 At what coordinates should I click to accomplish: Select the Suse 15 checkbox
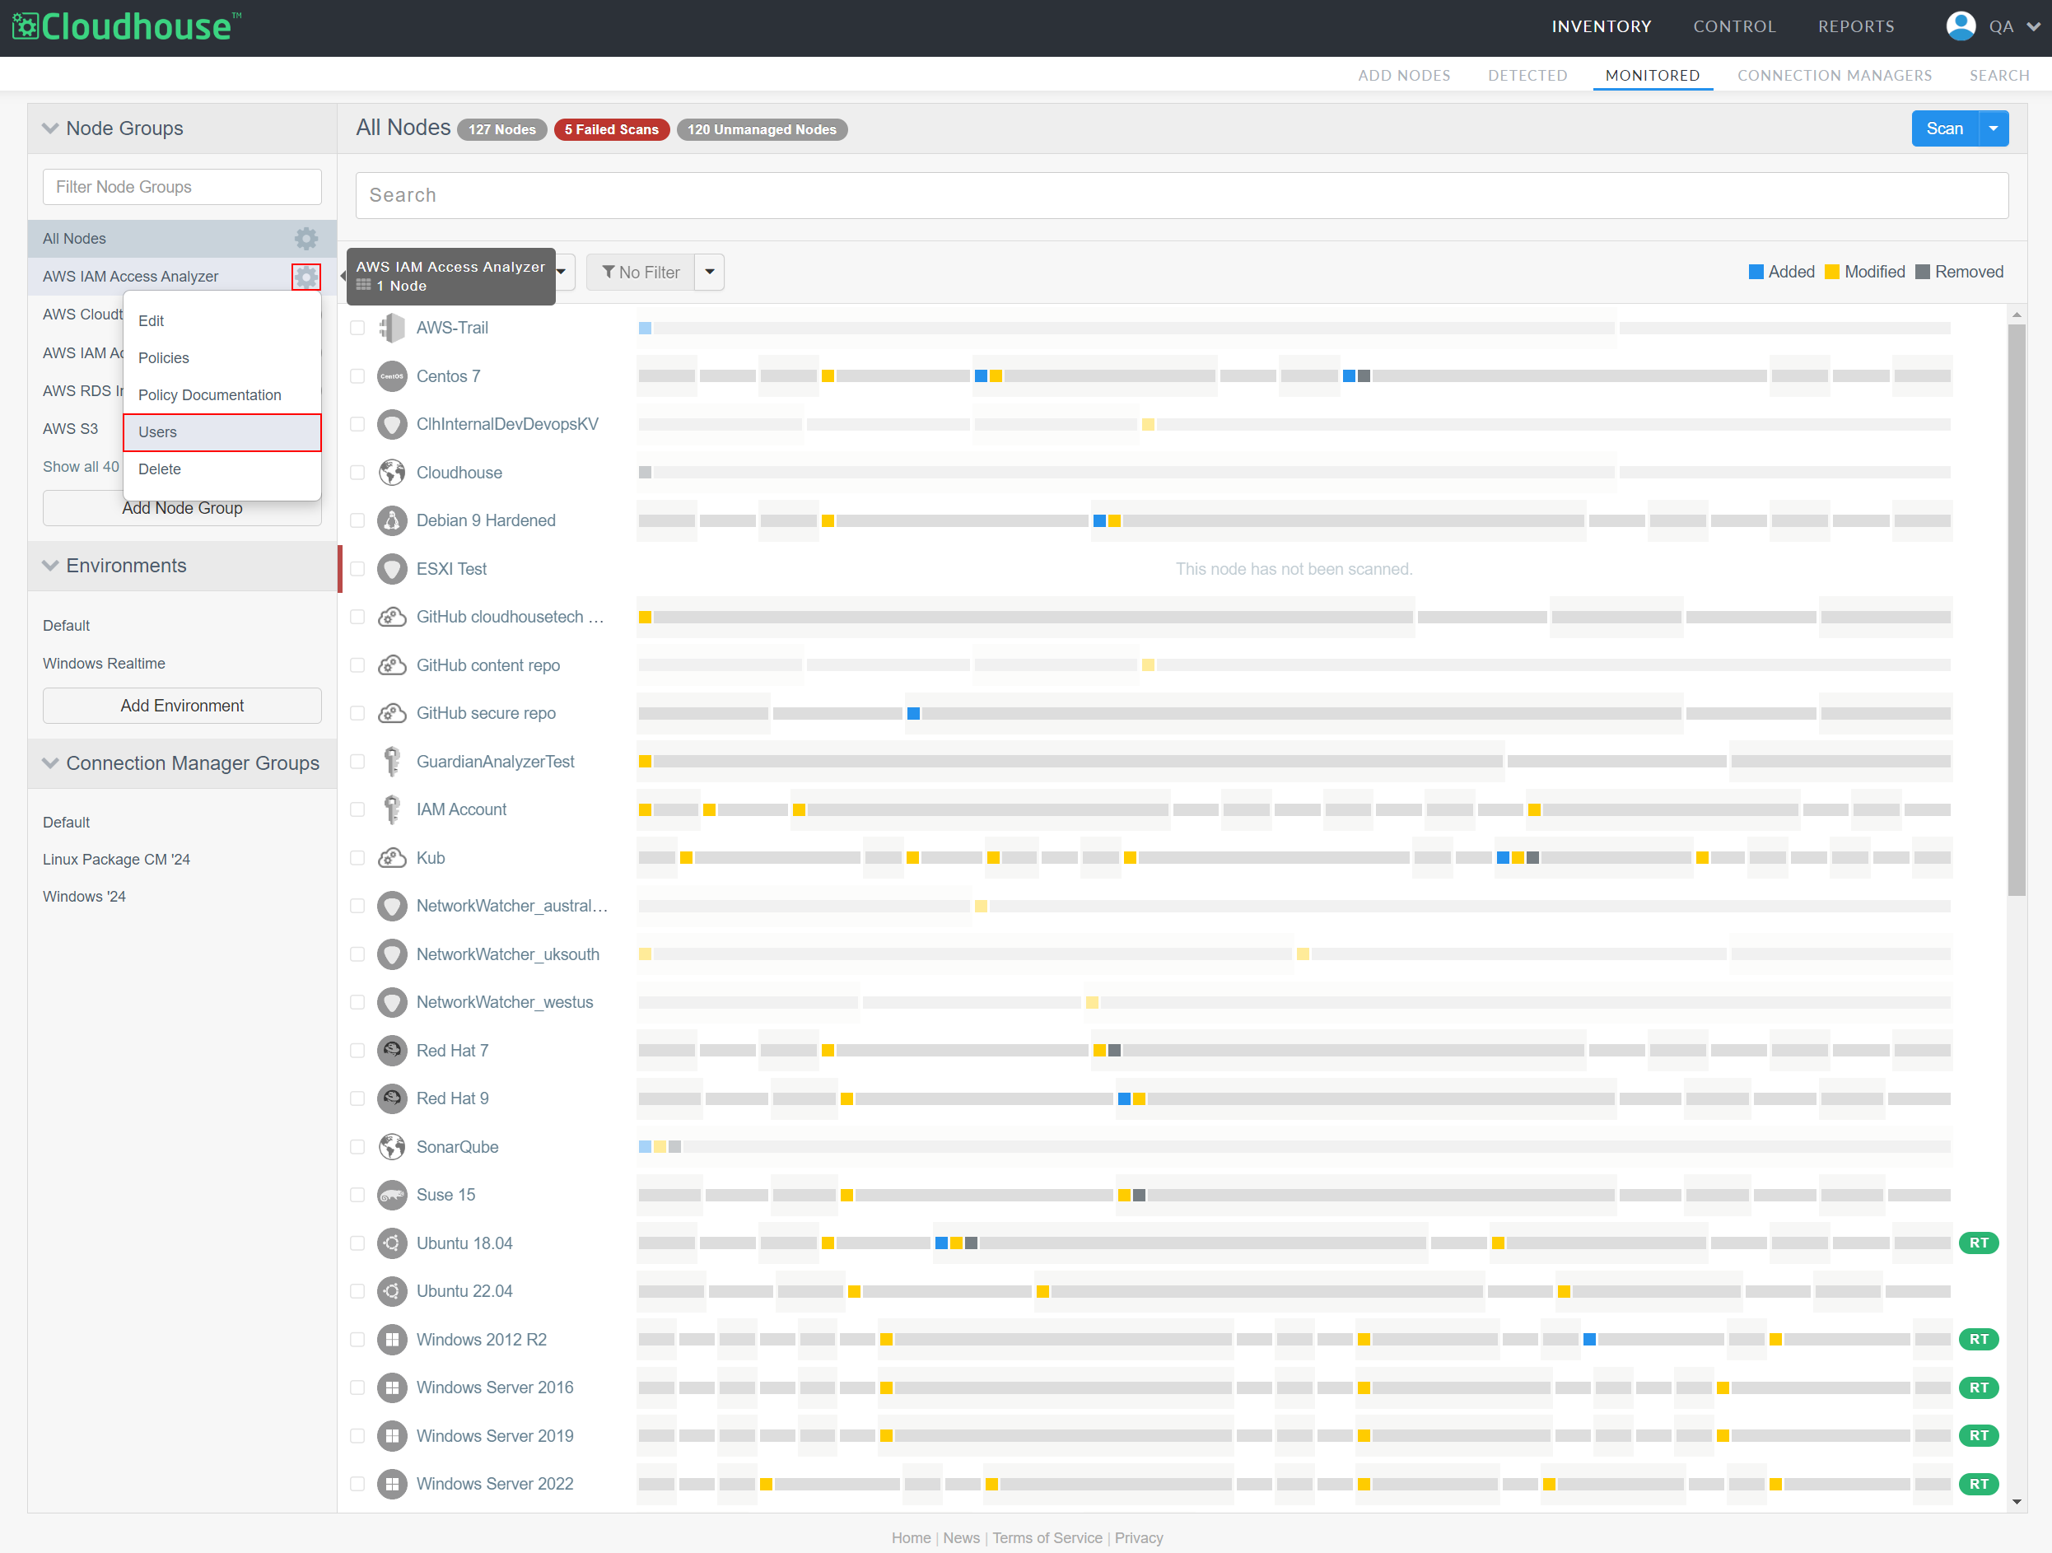coord(357,1195)
